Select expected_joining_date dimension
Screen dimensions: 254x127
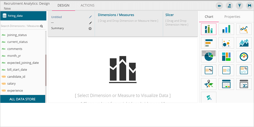point(23,63)
